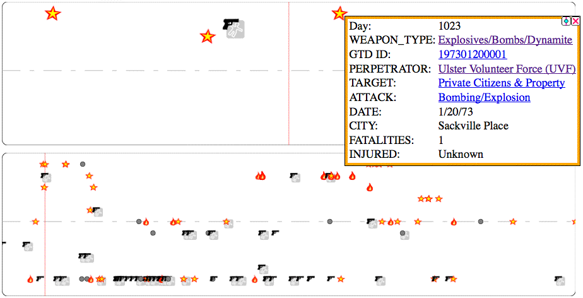583x298 pixels.
Task: Select the gun icon at bottom-right of lower panel
Action: point(559,279)
